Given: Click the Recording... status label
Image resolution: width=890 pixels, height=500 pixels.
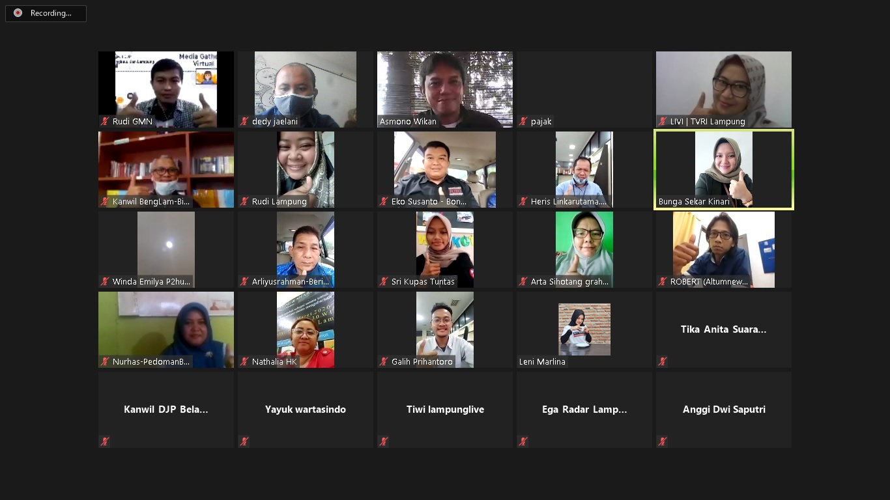Looking at the screenshot, I should [x=51, y=13].
